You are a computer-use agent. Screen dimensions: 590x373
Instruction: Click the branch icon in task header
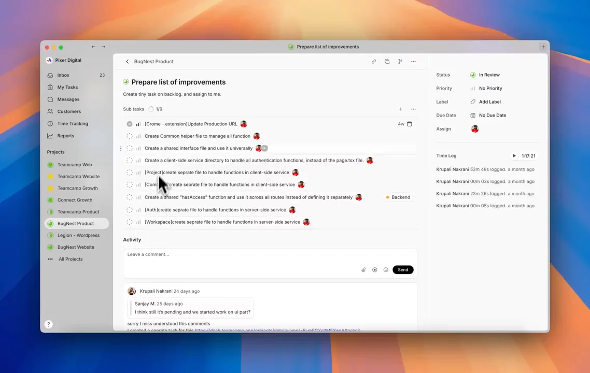(x=400, y=61)
